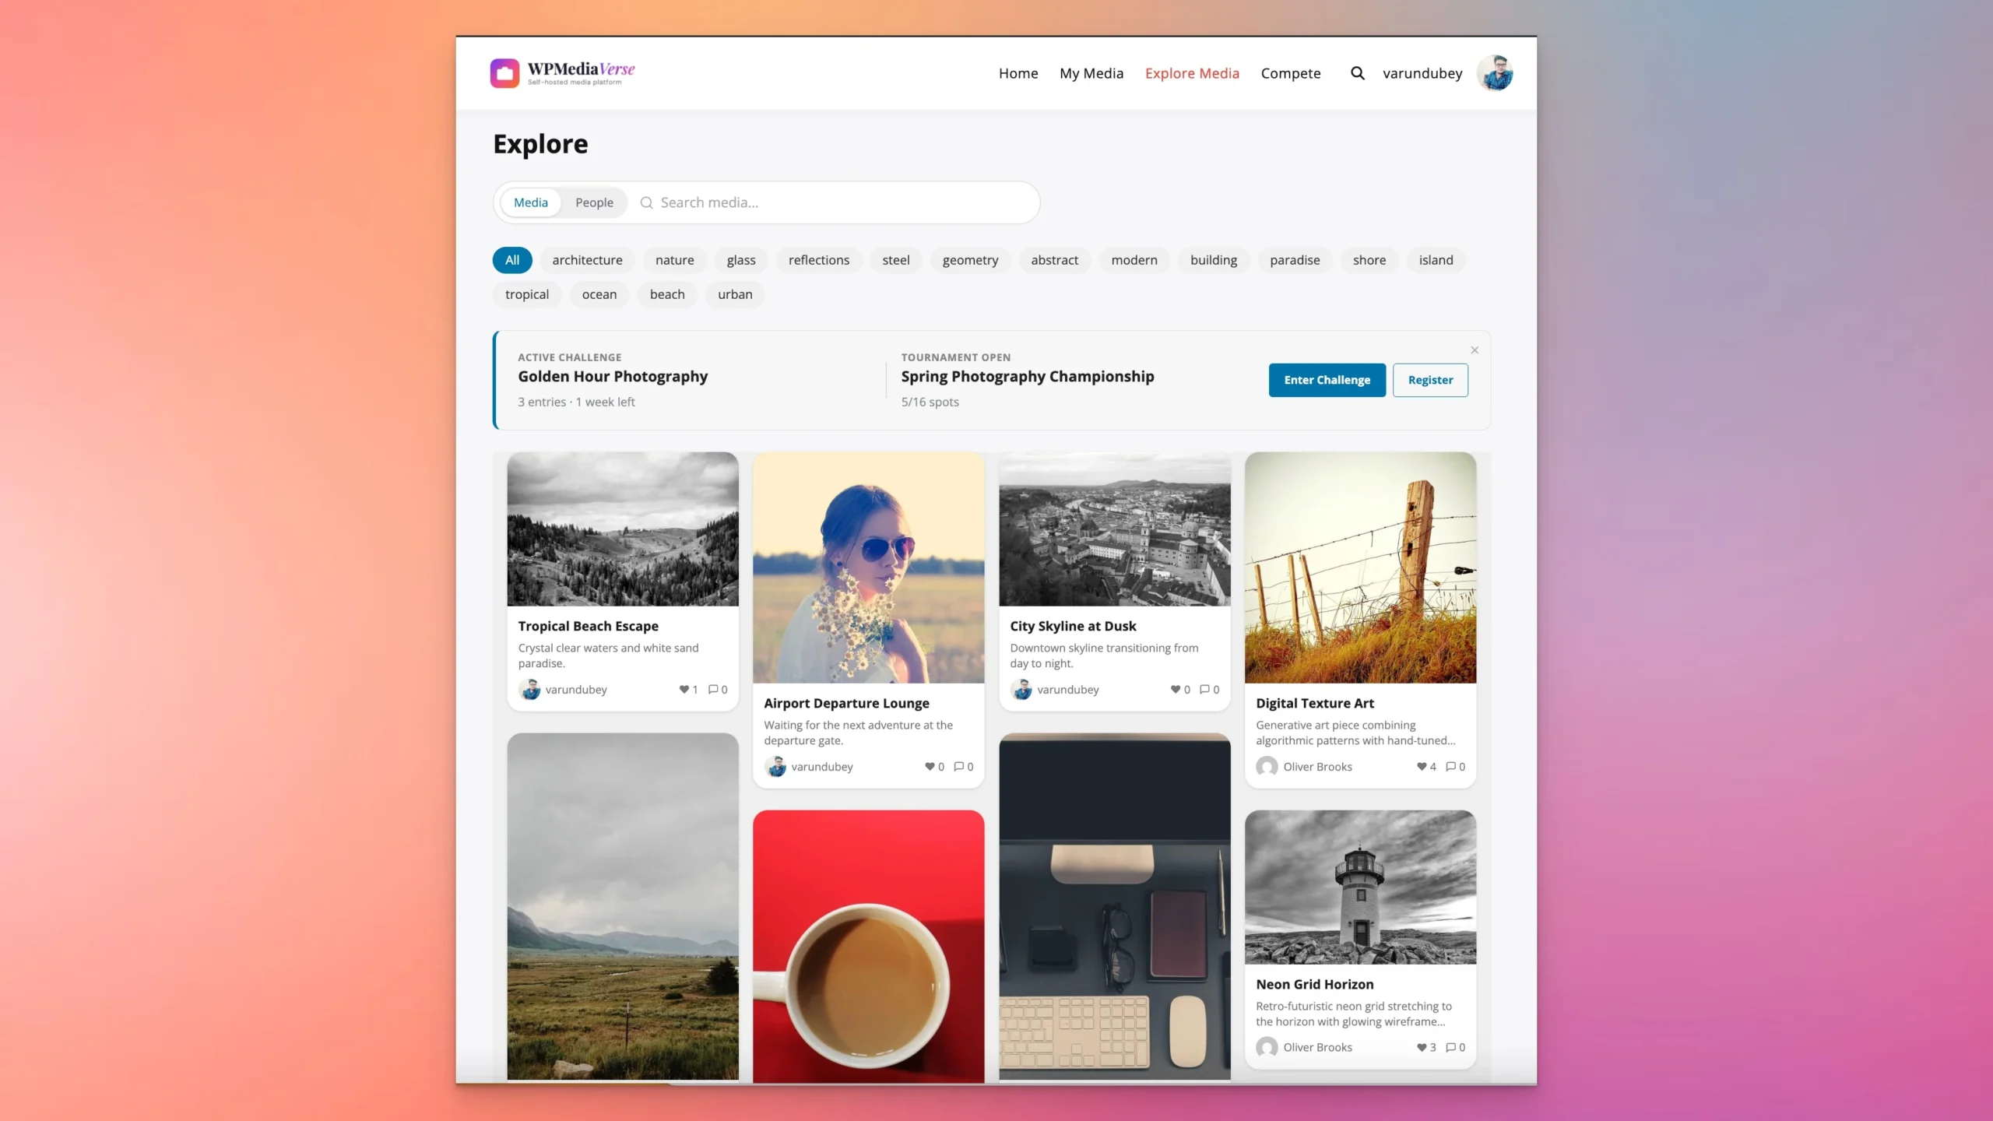Register for Spring Photography Championship
Viewport: 1993px width, 1121px height.
[1430, 380]
